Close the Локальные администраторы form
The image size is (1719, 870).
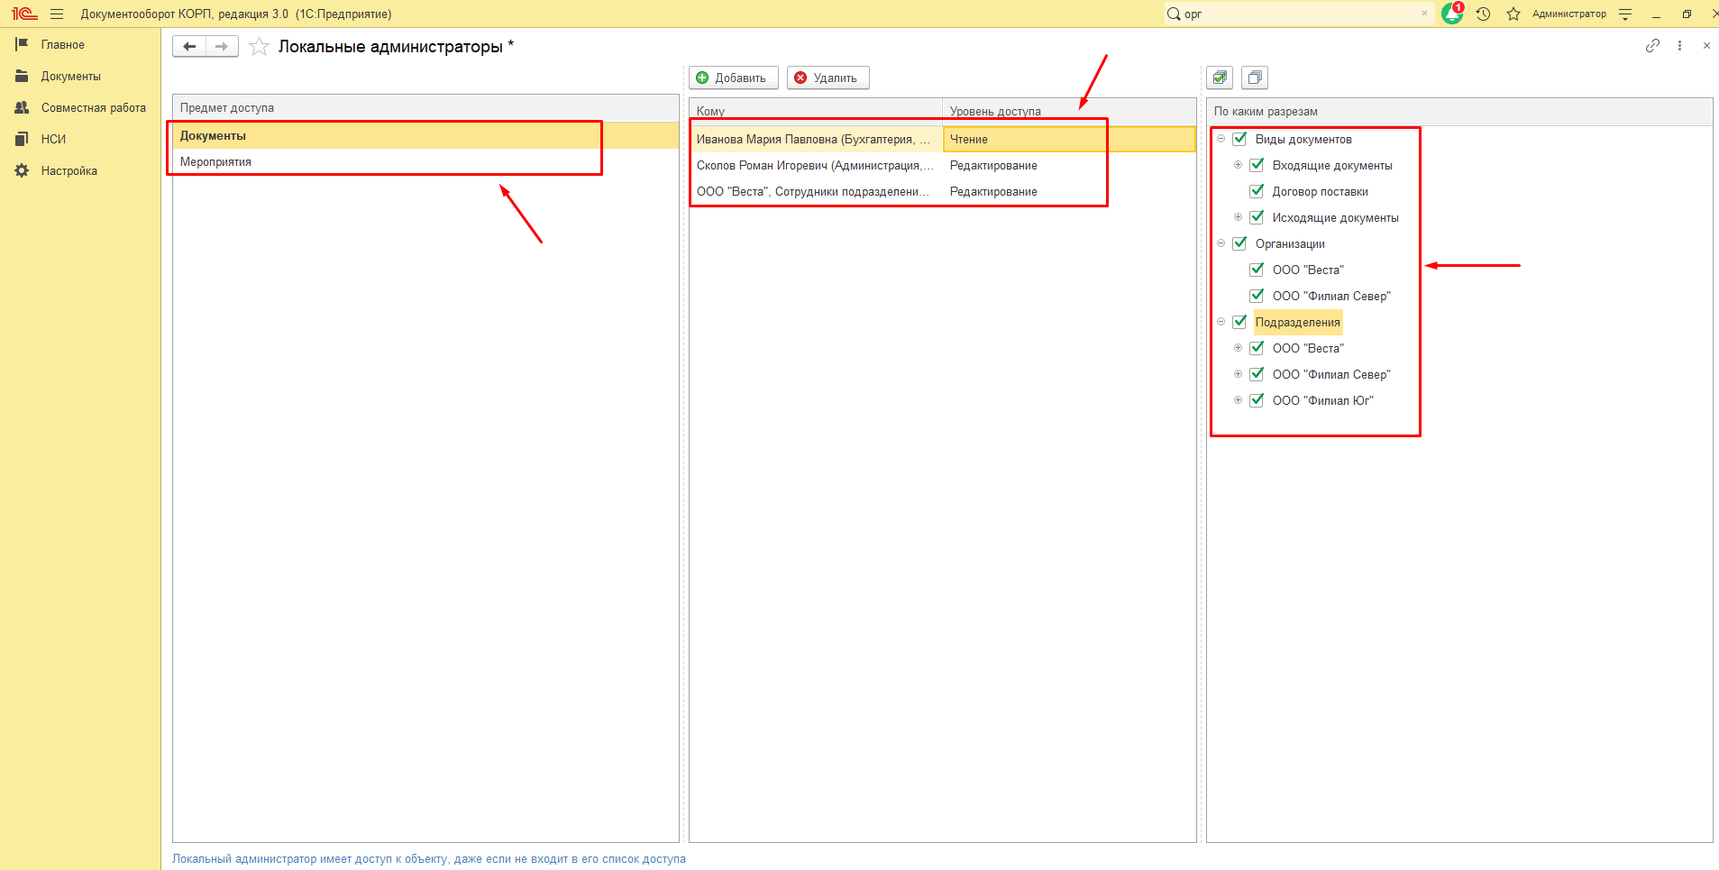click(x=1706, y=46)
